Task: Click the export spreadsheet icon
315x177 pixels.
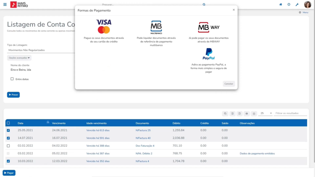Action: (x=233, y=114)
